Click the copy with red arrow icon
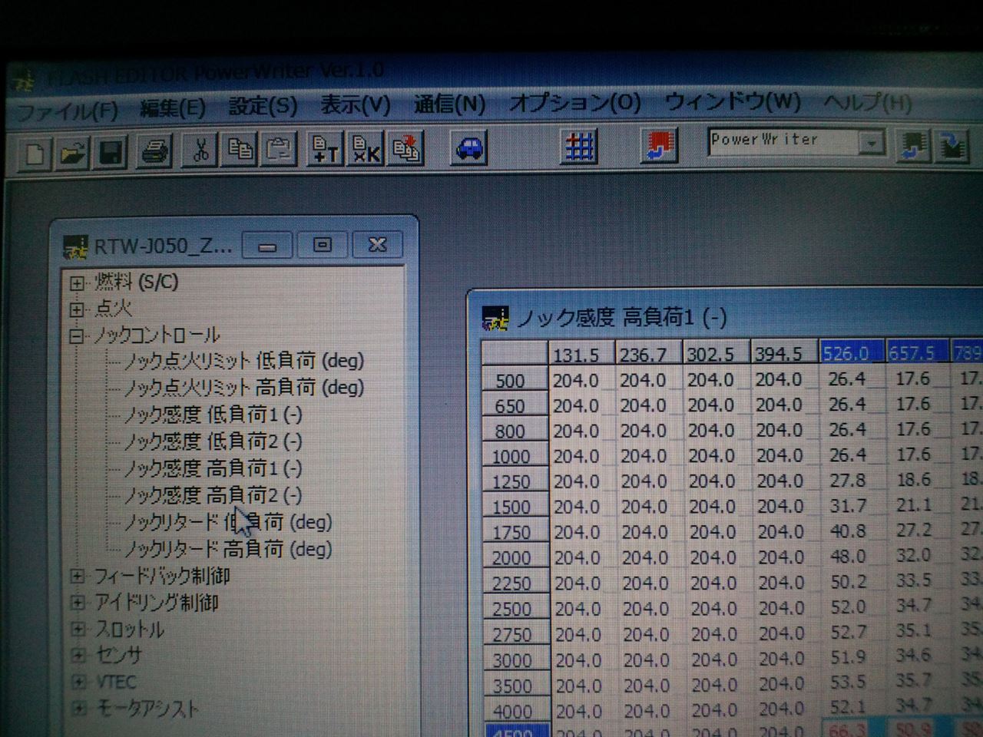The image size is (983, 737). tap(406, 148)
